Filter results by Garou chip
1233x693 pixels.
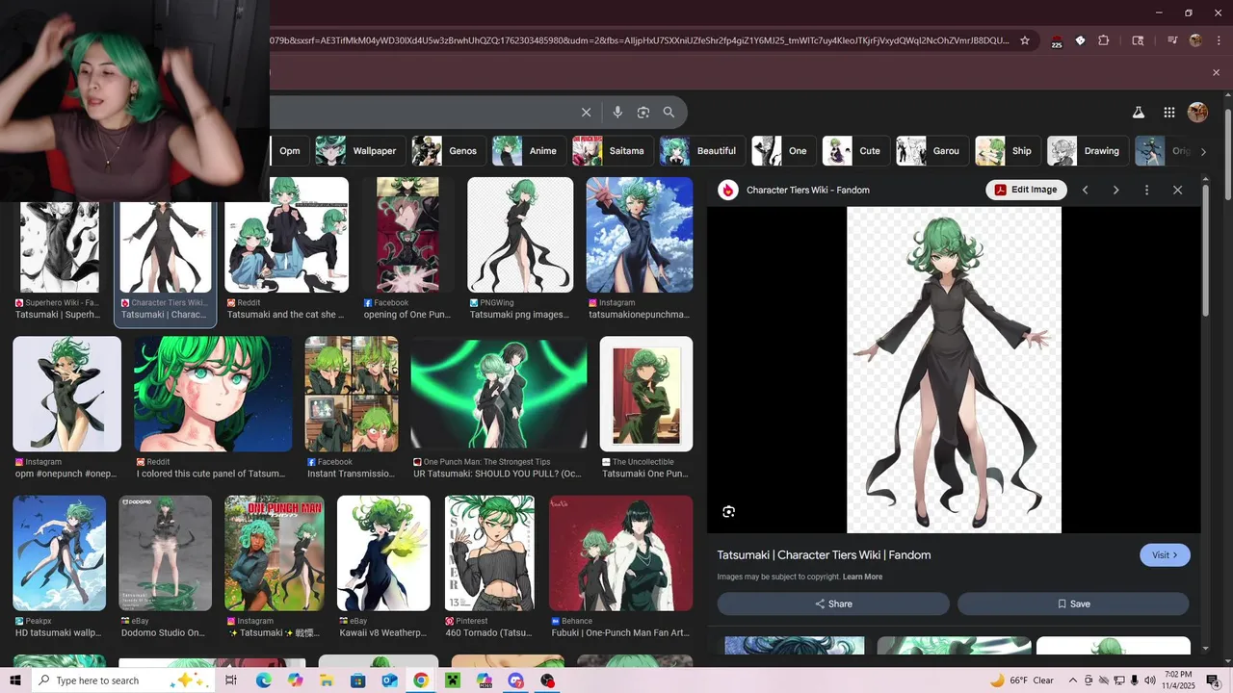pyautogui.click(x=931, y=150)
